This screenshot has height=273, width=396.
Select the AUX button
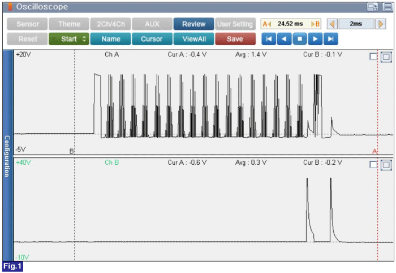(152, 24)
